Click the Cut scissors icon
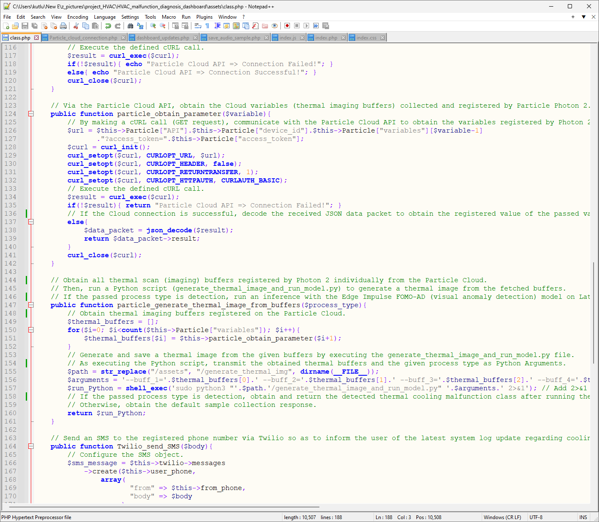The image size is (599, 522). tap(76, 26)
